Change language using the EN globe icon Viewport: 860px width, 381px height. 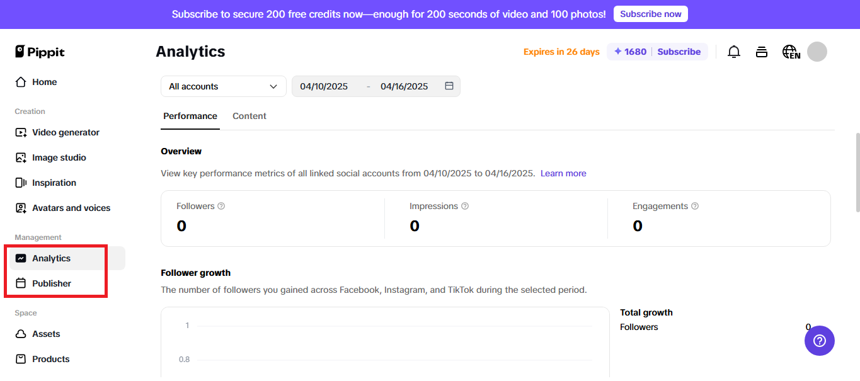click(x=791, y=52)
